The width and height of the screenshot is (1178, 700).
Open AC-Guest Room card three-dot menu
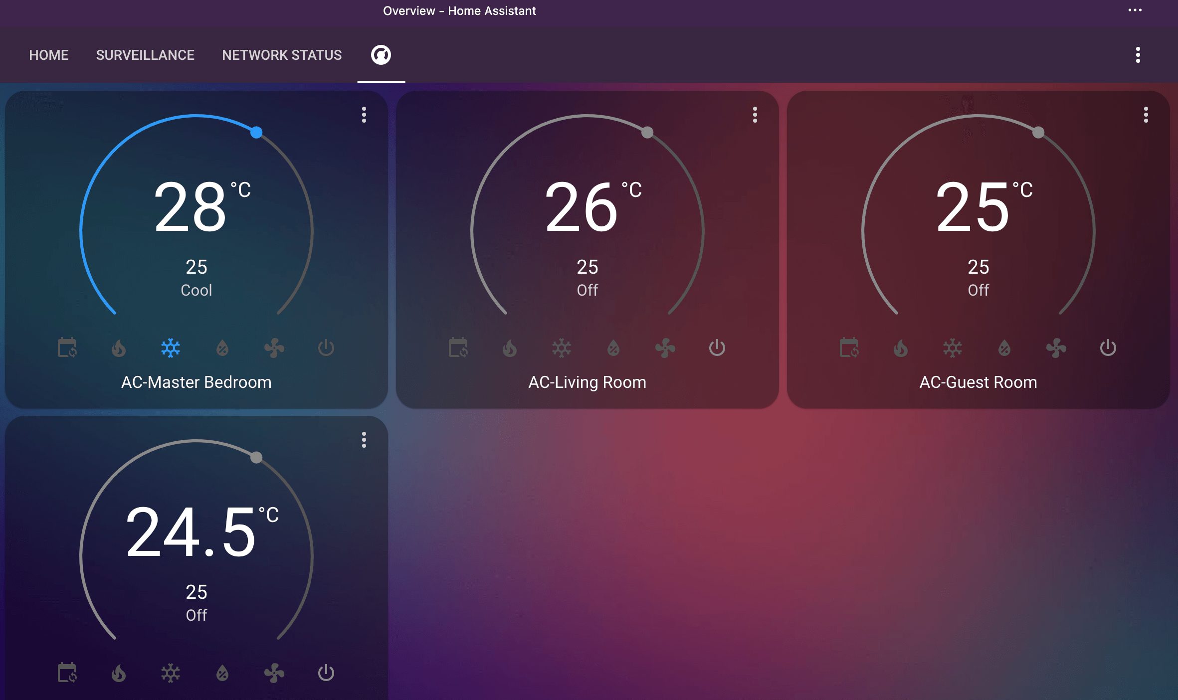coord(1146,115)
